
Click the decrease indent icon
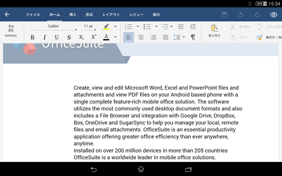[x=181, y=27]
